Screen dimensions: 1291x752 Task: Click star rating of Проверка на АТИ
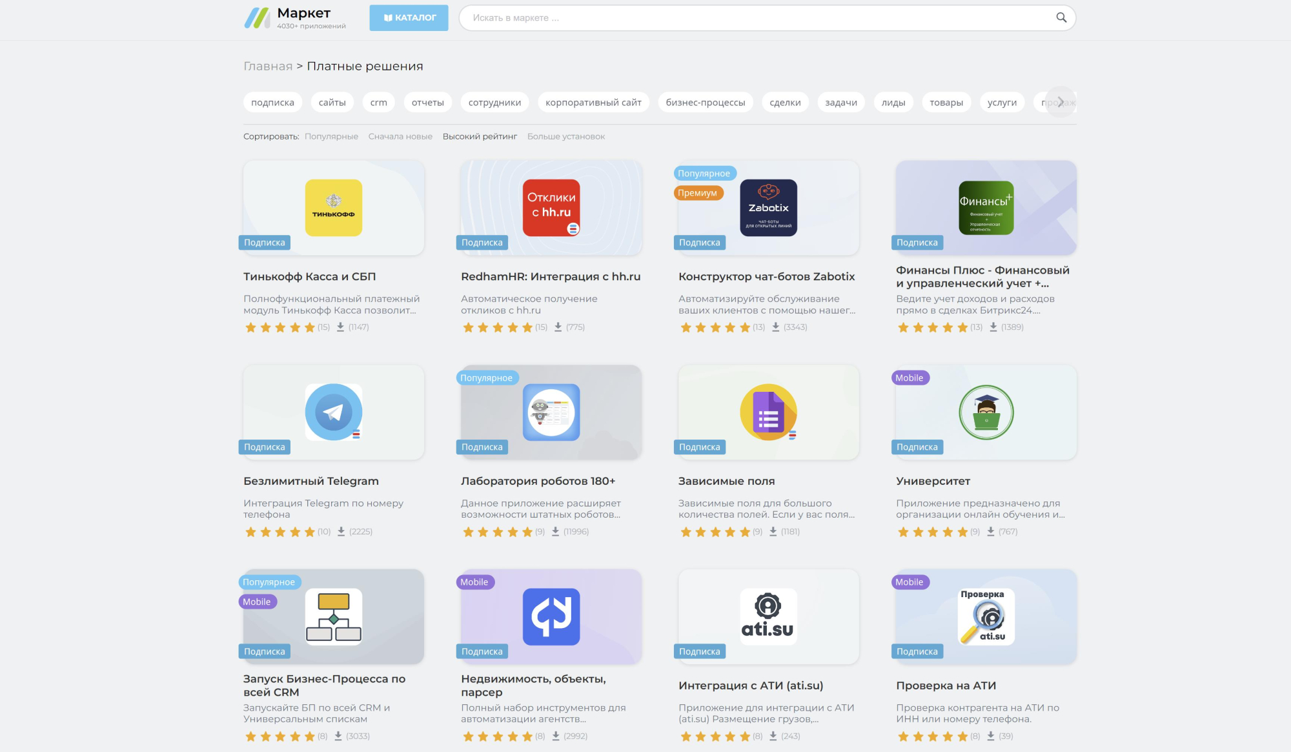pos(933,737)
